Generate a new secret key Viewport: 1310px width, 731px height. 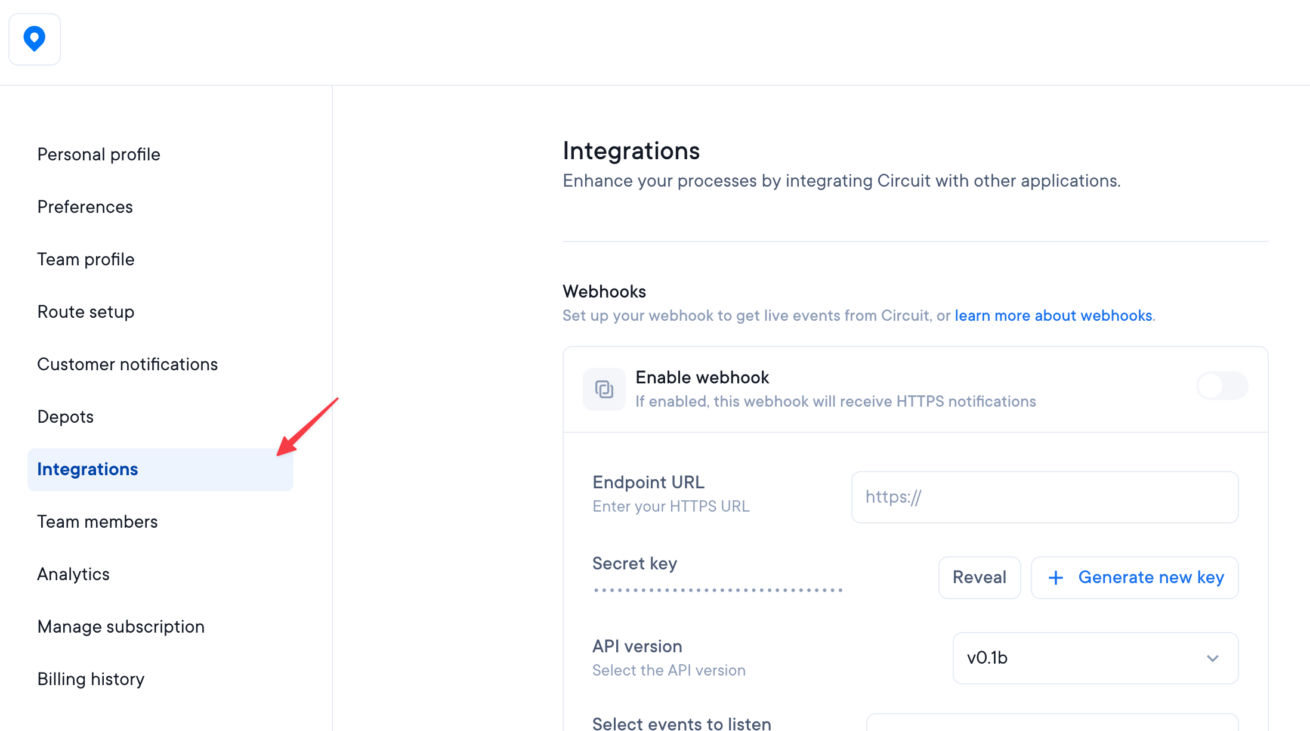pyautogui.click(x=1150, y=577)
